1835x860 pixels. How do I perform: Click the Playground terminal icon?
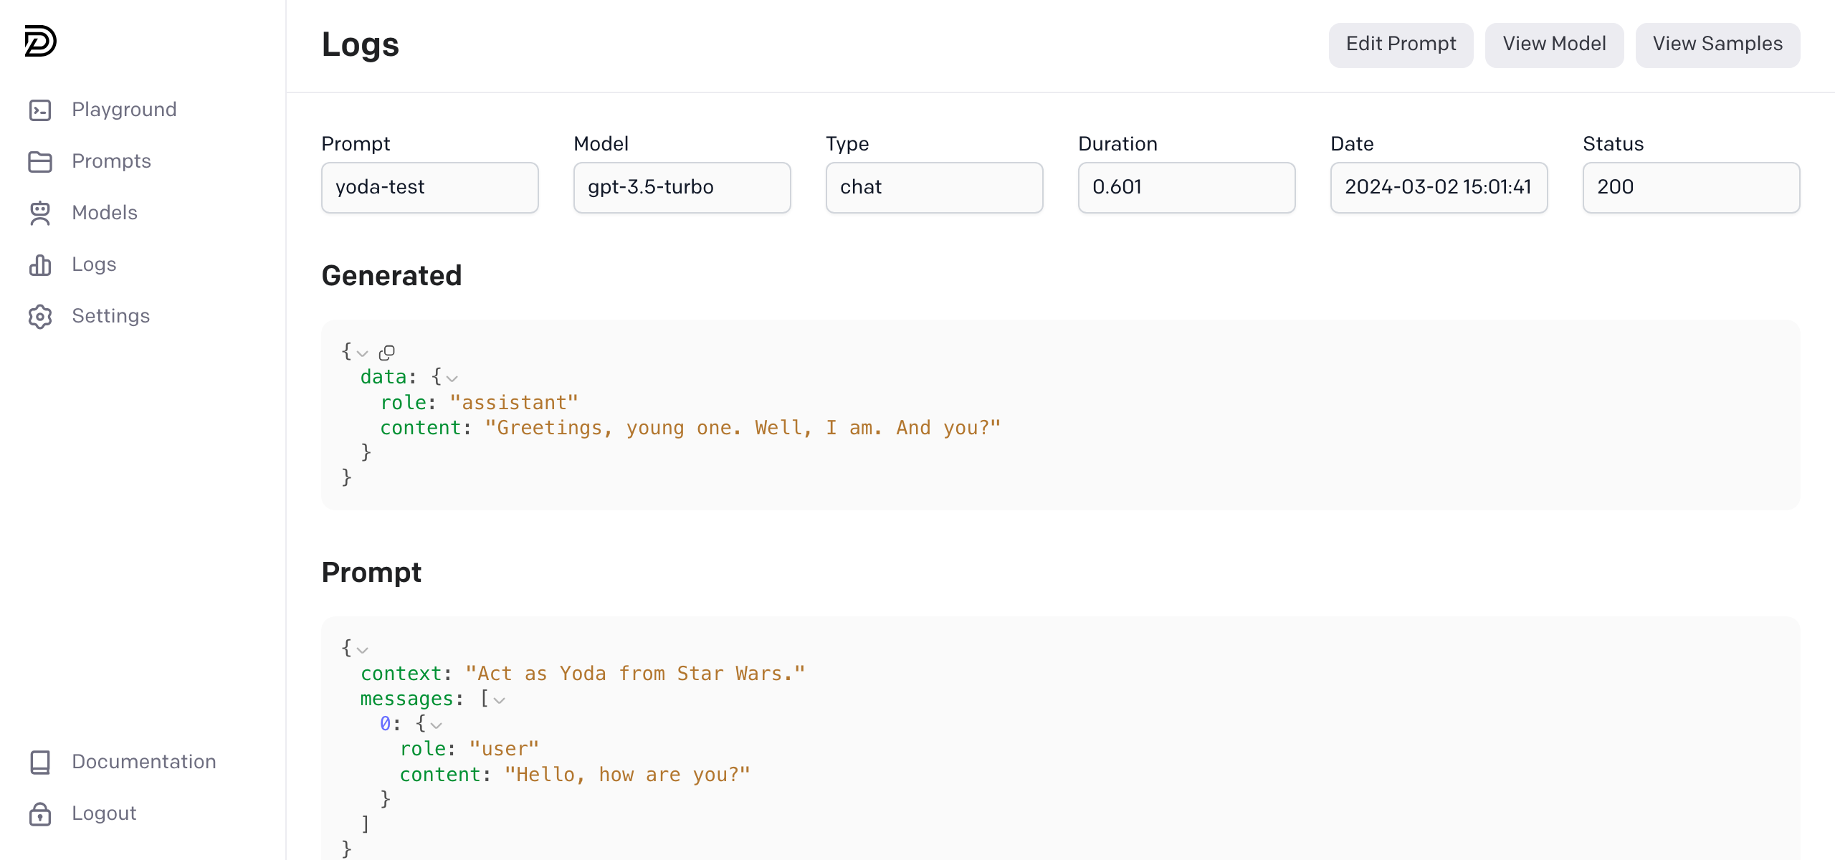[x=40, y=110]
